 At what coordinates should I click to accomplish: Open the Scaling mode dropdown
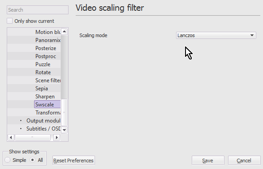[216, 35]
